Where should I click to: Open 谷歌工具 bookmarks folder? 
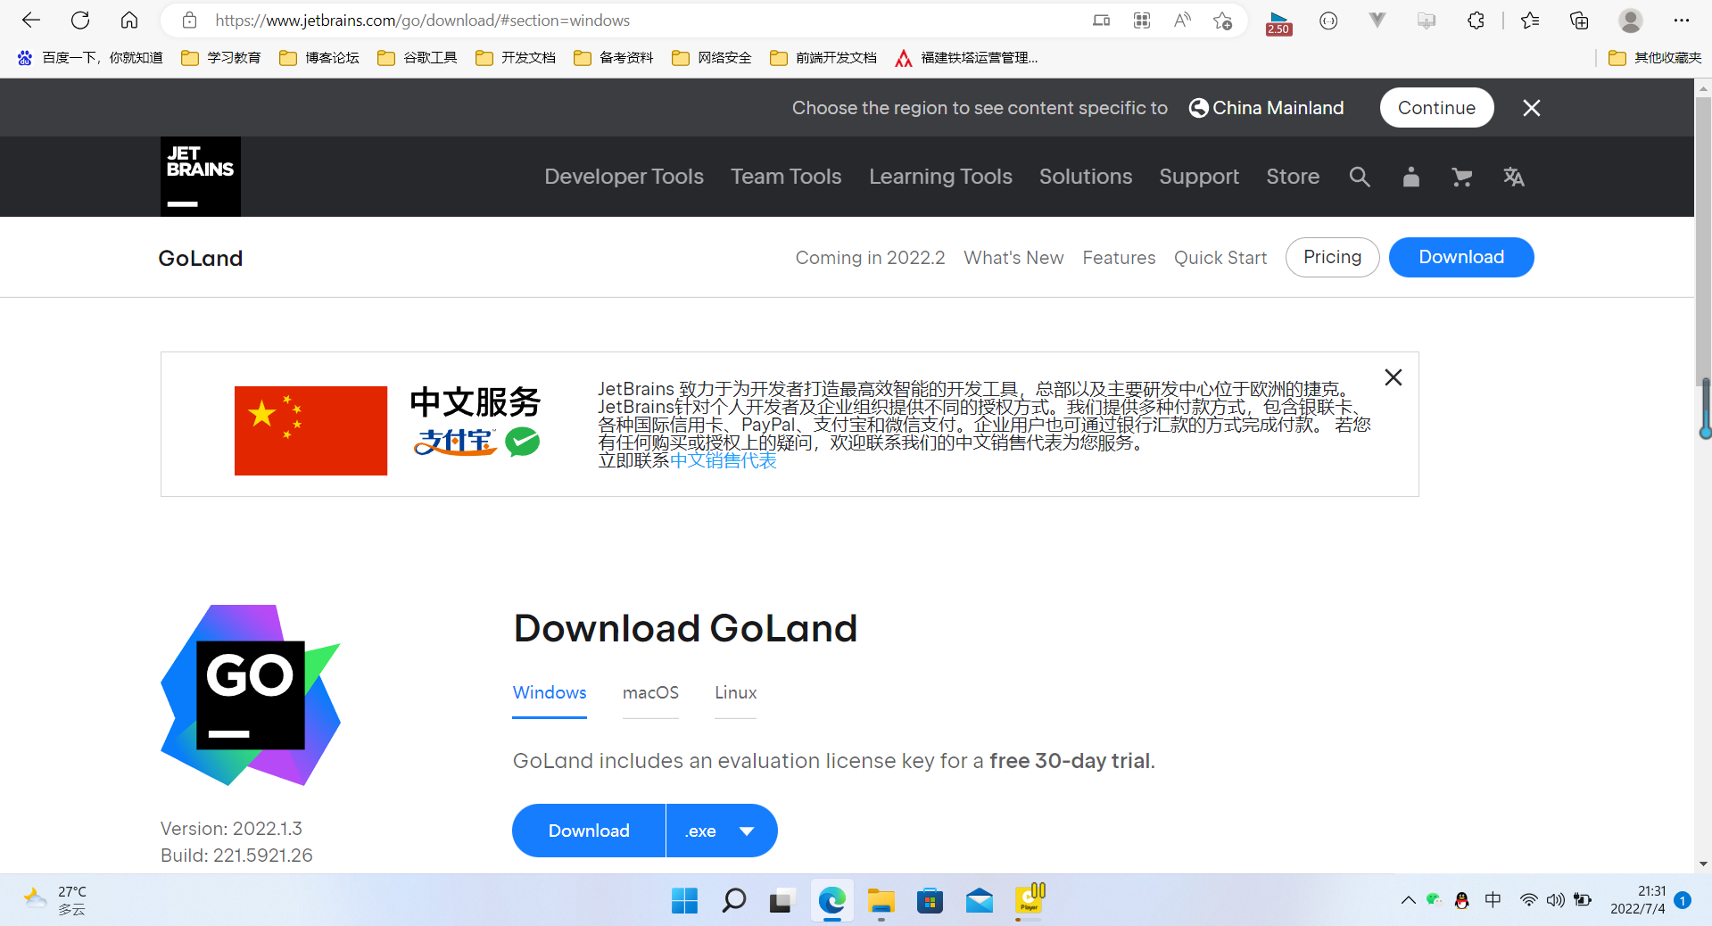pos(418,58)
